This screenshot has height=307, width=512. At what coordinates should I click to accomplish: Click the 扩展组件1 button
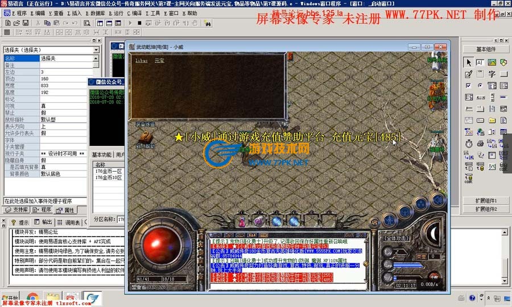(486, 200)
